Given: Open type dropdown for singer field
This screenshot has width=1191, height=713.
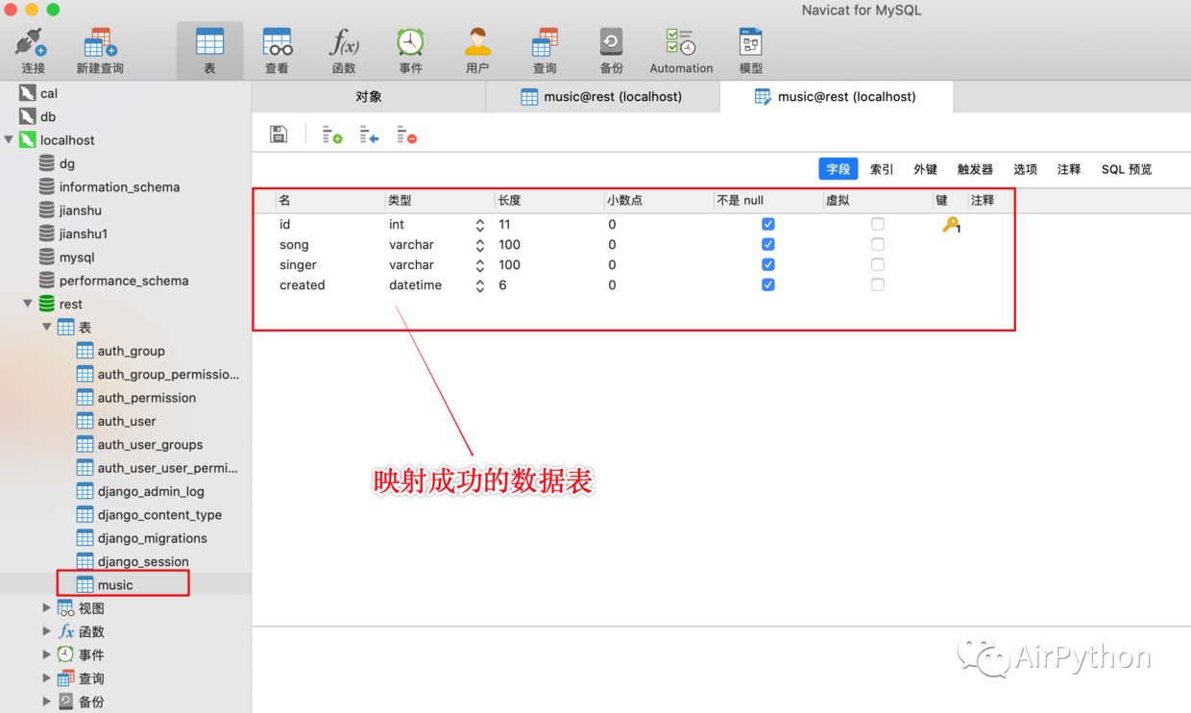Looking at the screenshot, I should pos(479,265).
